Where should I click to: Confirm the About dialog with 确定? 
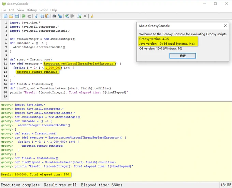click(183, 56)
